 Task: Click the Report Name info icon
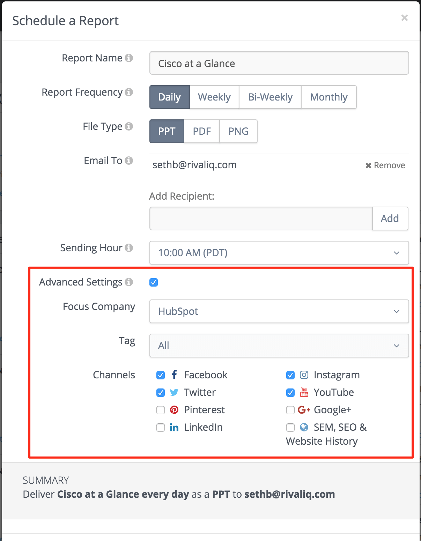tap(129, 58)
